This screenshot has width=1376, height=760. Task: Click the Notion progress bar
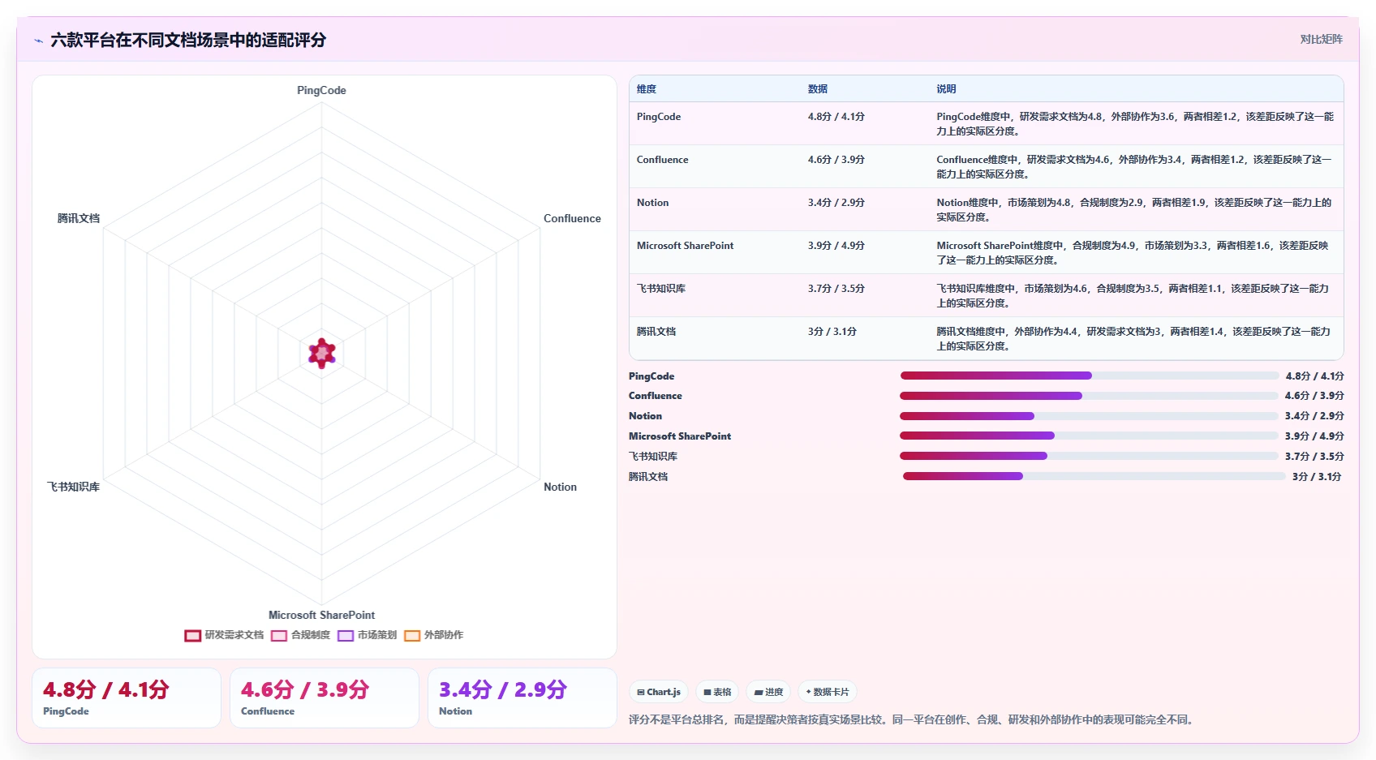1090,416
